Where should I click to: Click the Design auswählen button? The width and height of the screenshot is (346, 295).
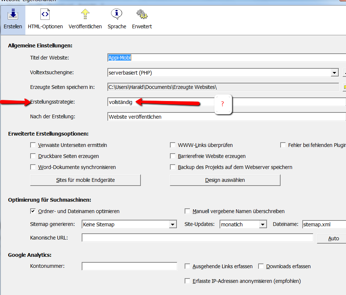click(225, 180)
